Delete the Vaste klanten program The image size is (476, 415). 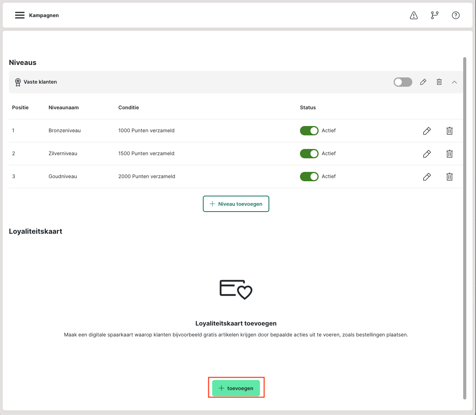click(439, 82)
